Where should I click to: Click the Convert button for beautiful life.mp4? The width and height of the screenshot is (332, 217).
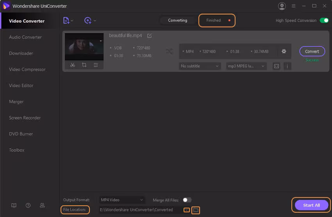tap(312, 52)
